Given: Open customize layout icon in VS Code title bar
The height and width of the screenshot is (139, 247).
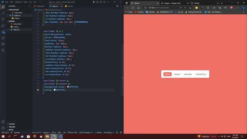Looking at the screenshot, I should 104,2.
